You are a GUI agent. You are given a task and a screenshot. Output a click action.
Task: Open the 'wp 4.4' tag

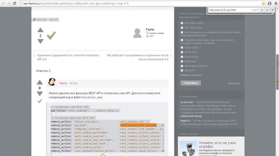53,19
